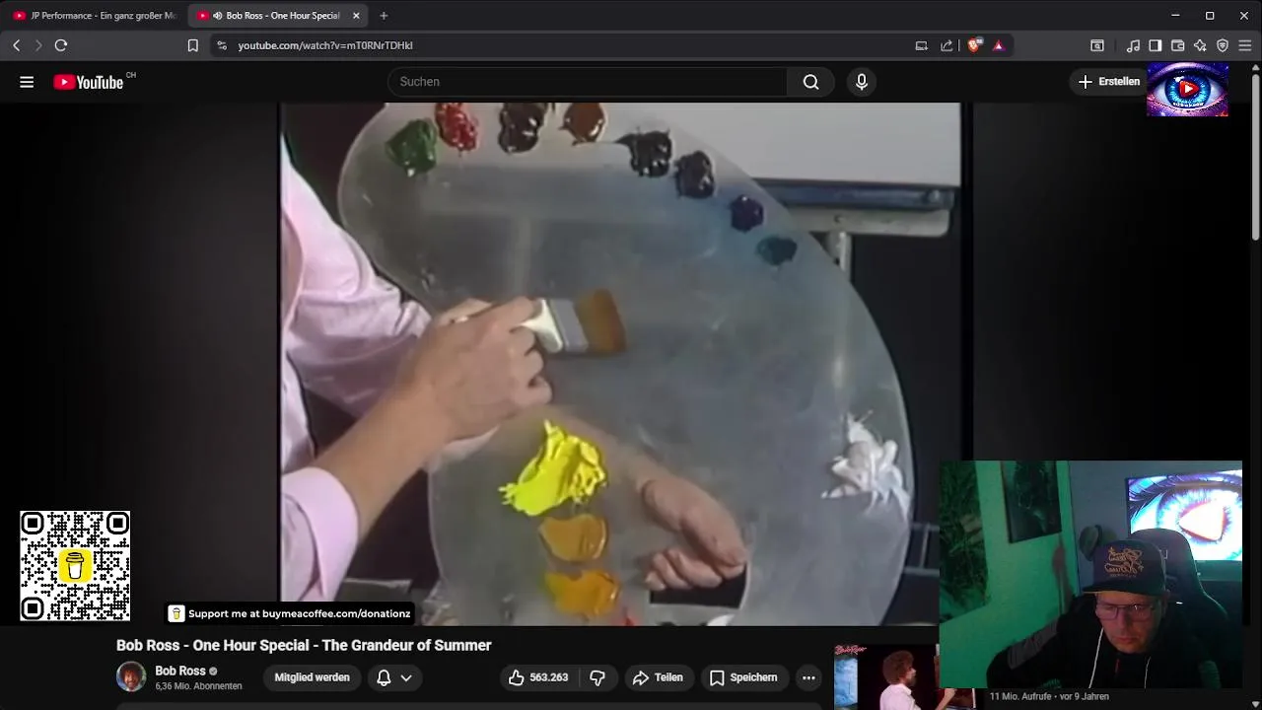1262x710 pixels.
Task: Open the Erstellen create menu
Action: point(1109,82)
